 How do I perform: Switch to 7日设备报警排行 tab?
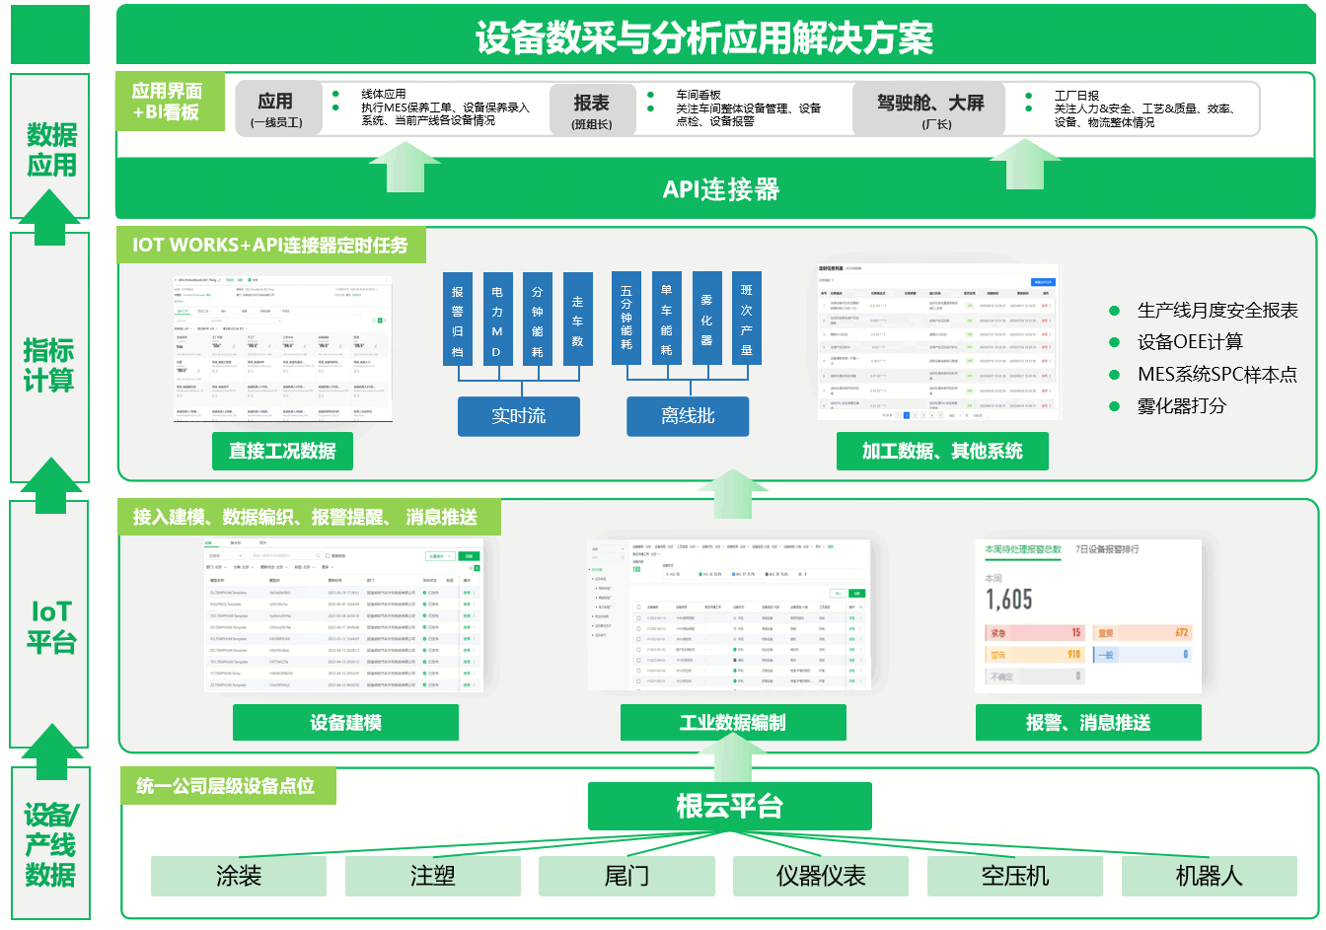pyautogui.click(x=1107, y=549)
